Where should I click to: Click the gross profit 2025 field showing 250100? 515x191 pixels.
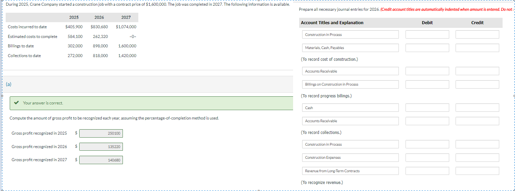coord(101,134)
